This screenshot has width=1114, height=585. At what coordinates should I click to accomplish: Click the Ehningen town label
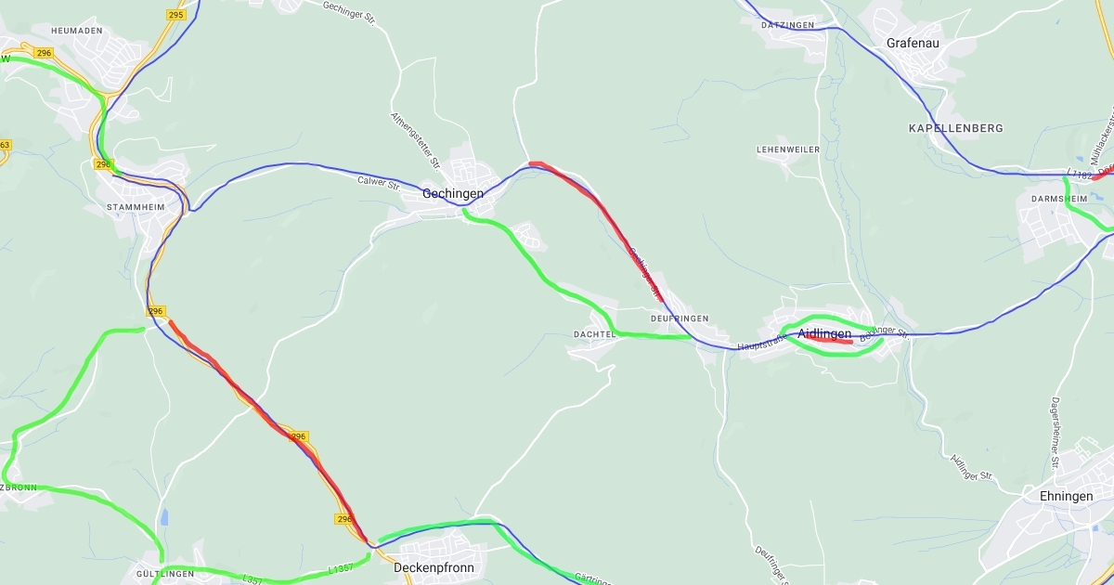pos(1067,496)
